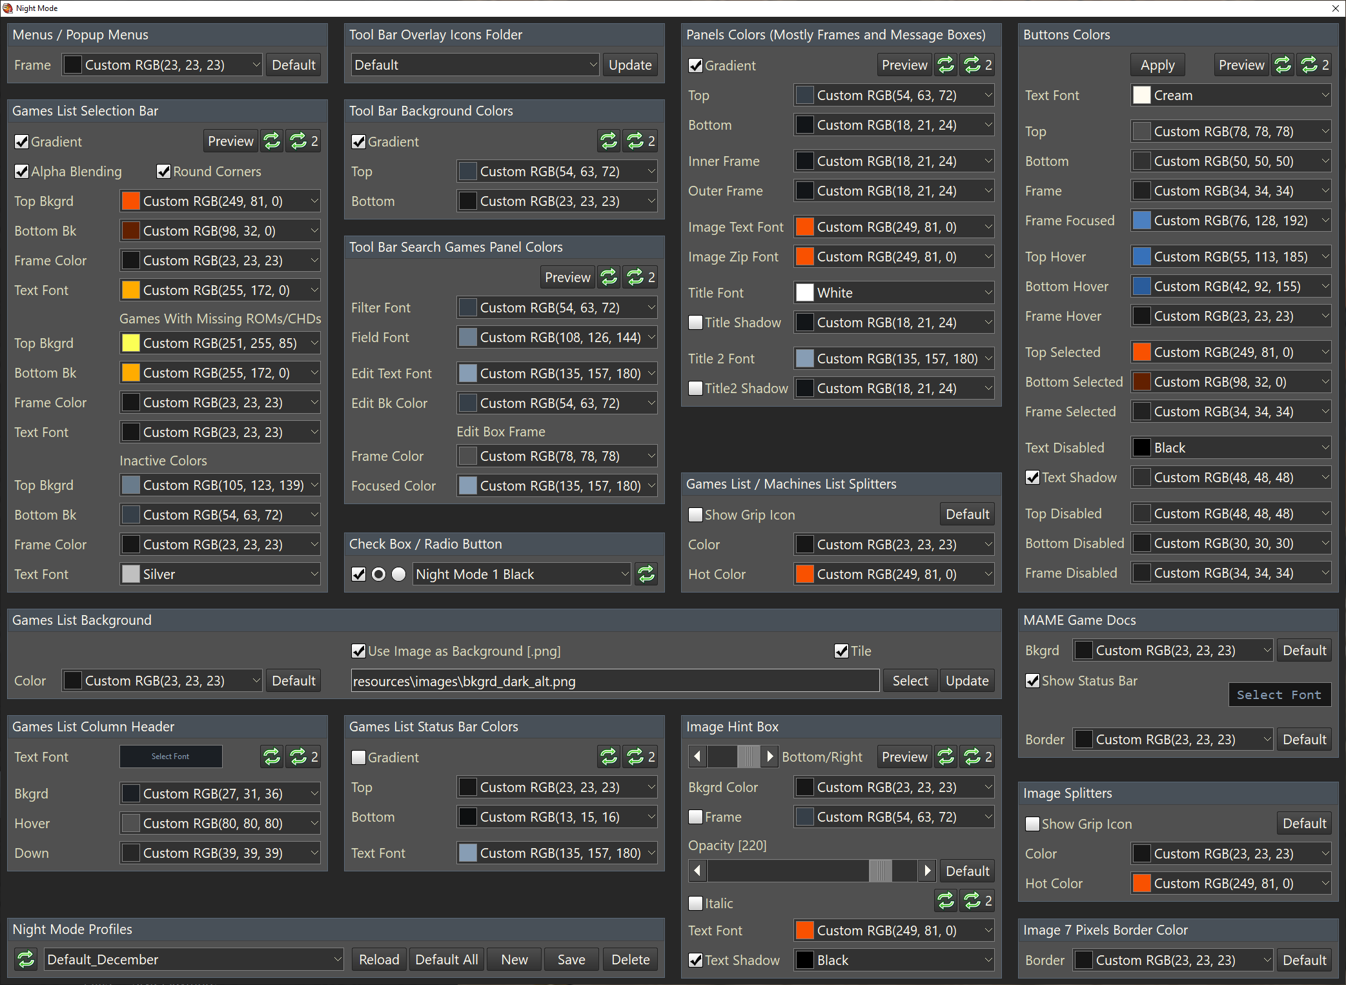
Task: Click the refresh 2 icon in Games List Selection Bar
Action: [x=303, y=141]
